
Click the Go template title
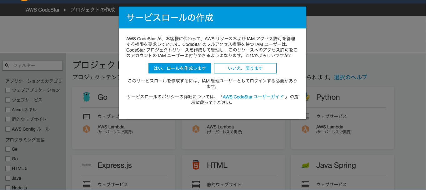point(103,97)
